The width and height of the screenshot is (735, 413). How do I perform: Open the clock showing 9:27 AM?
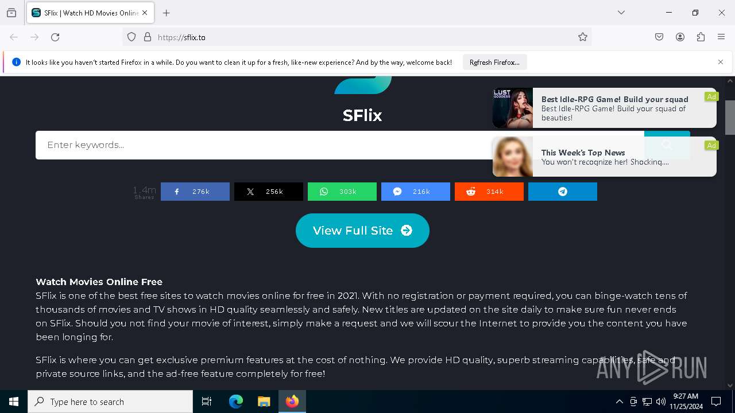(686, 402)
